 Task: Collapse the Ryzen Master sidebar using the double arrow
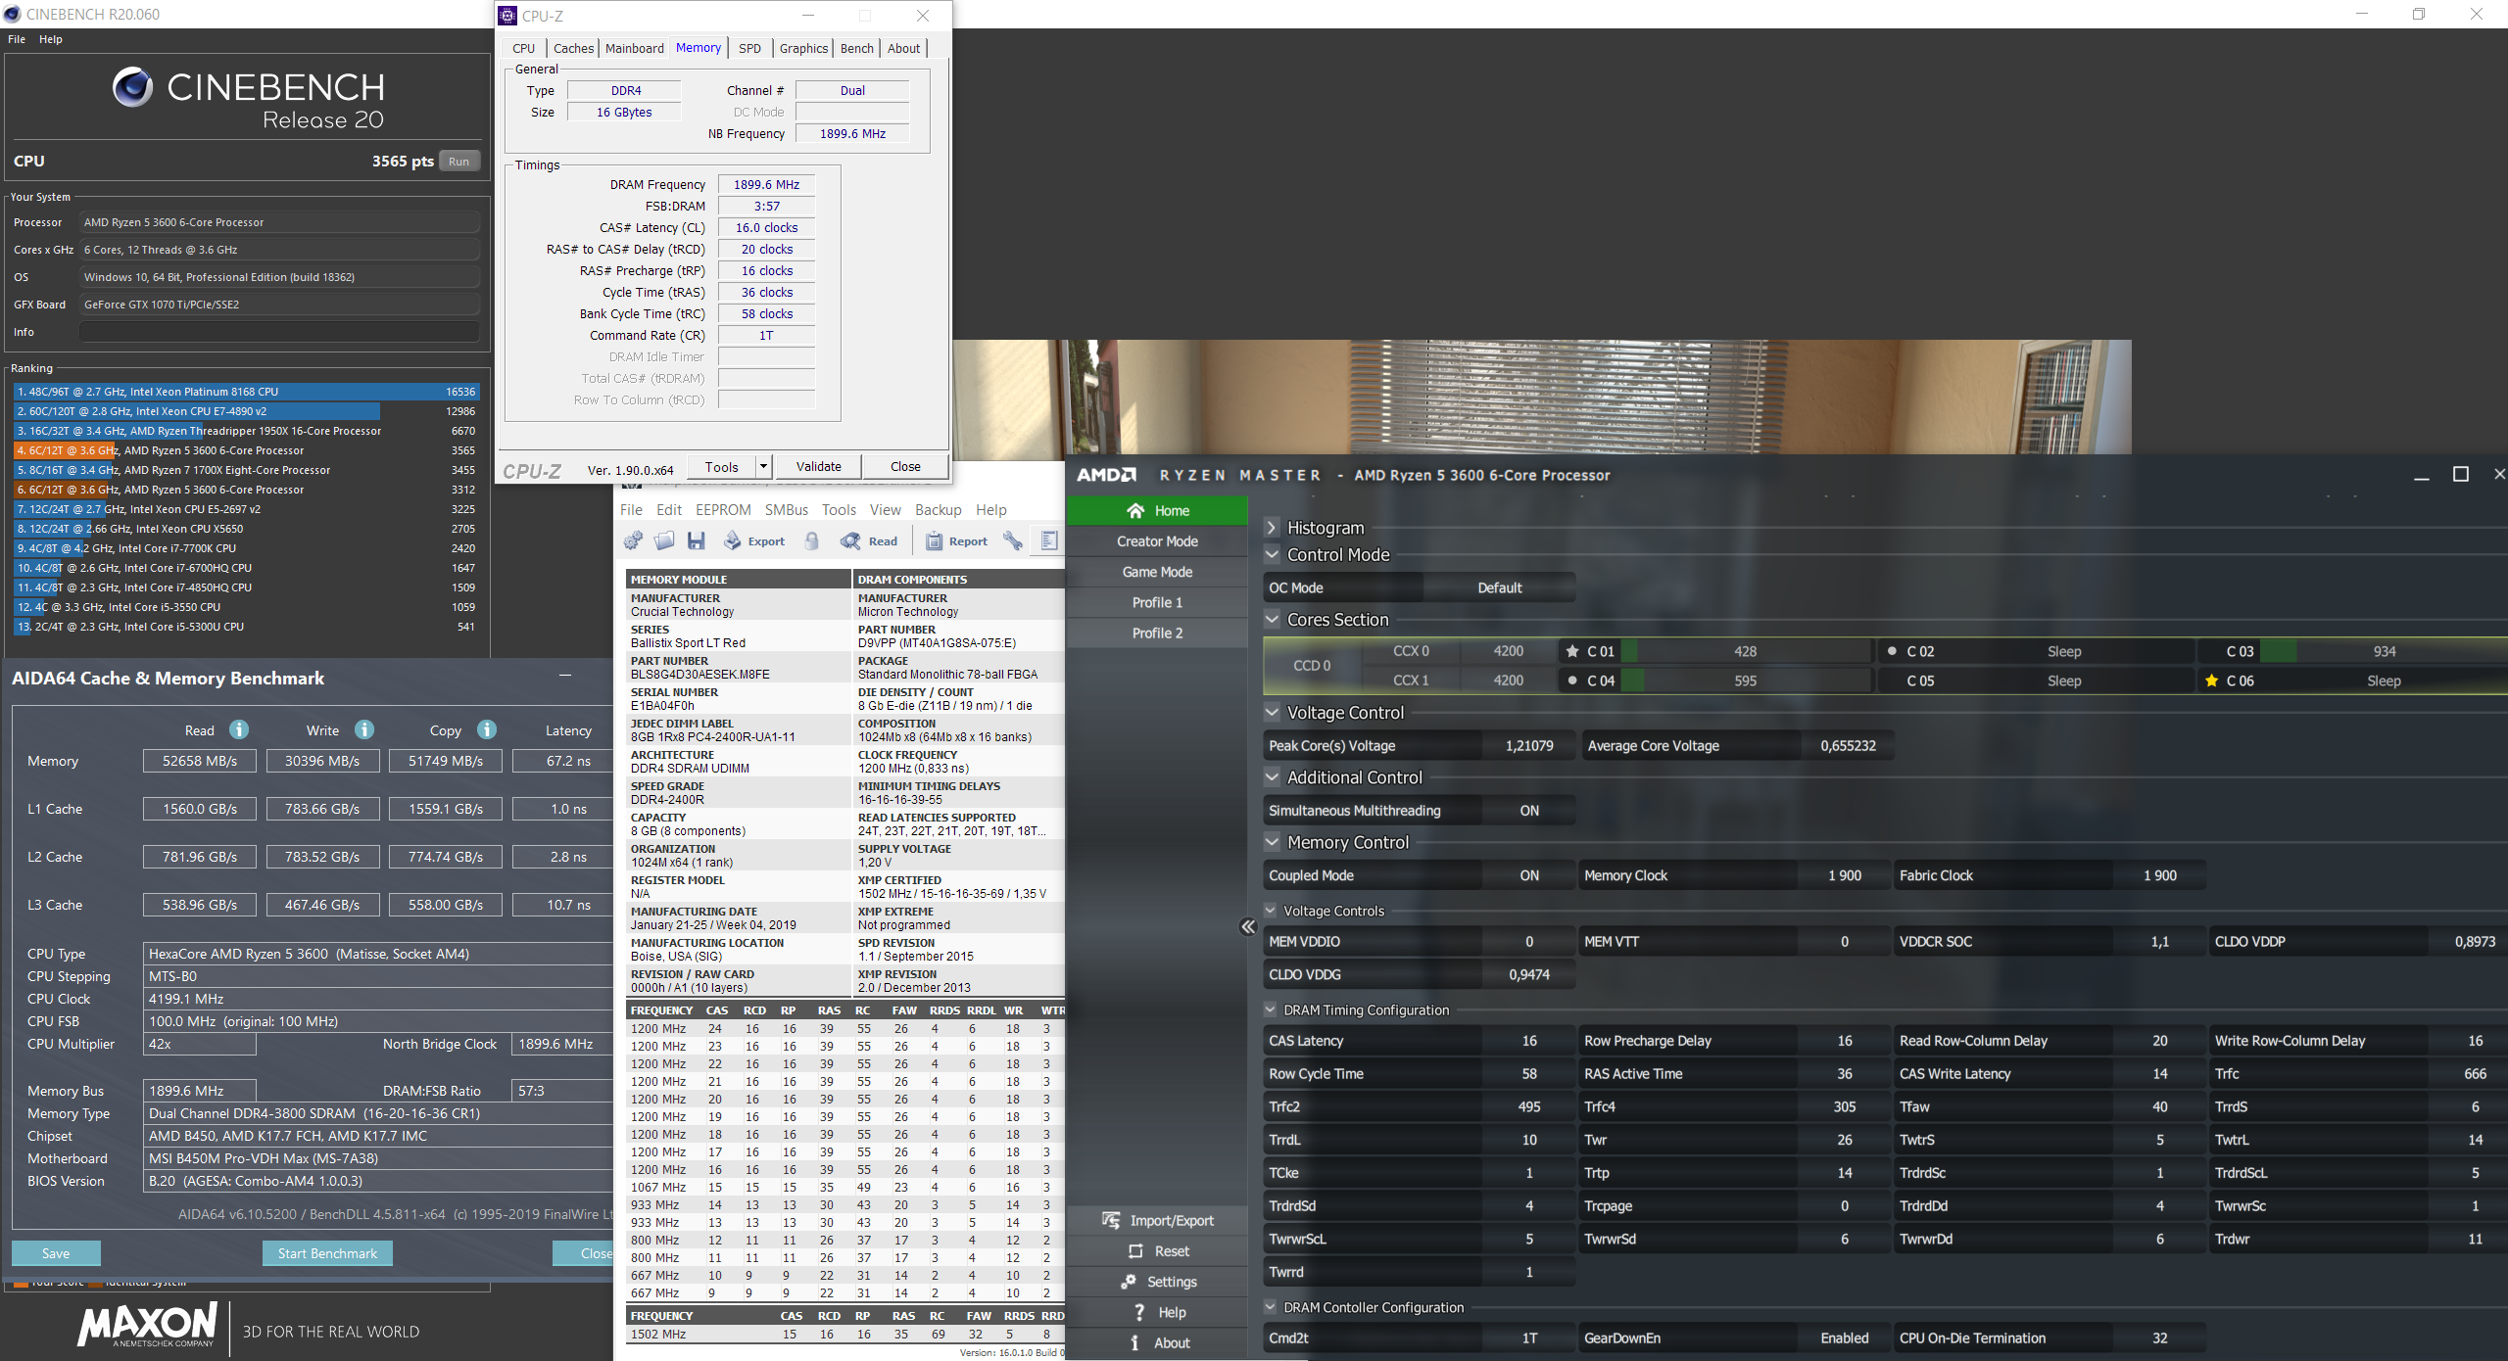(1247, 926)
